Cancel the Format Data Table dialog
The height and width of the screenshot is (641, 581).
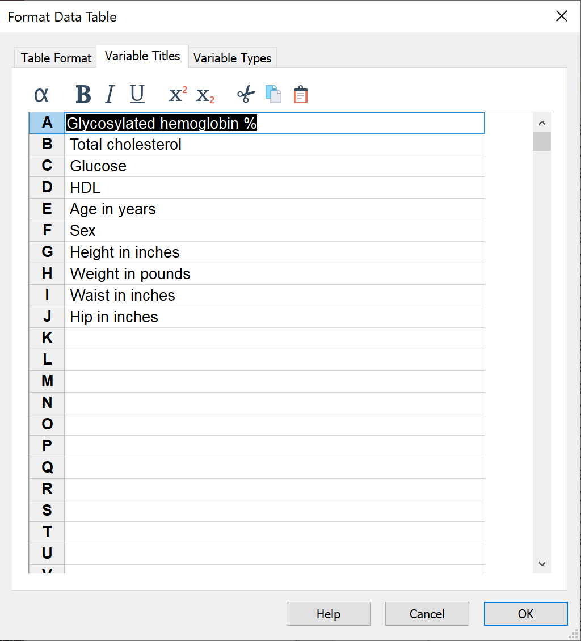(x=427, y=614)
